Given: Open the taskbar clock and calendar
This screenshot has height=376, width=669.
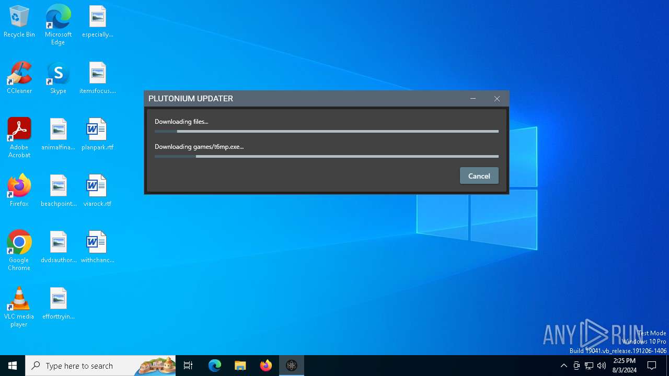Looking at the screenshot, I should pyautogui.click(x=624, y=366).
